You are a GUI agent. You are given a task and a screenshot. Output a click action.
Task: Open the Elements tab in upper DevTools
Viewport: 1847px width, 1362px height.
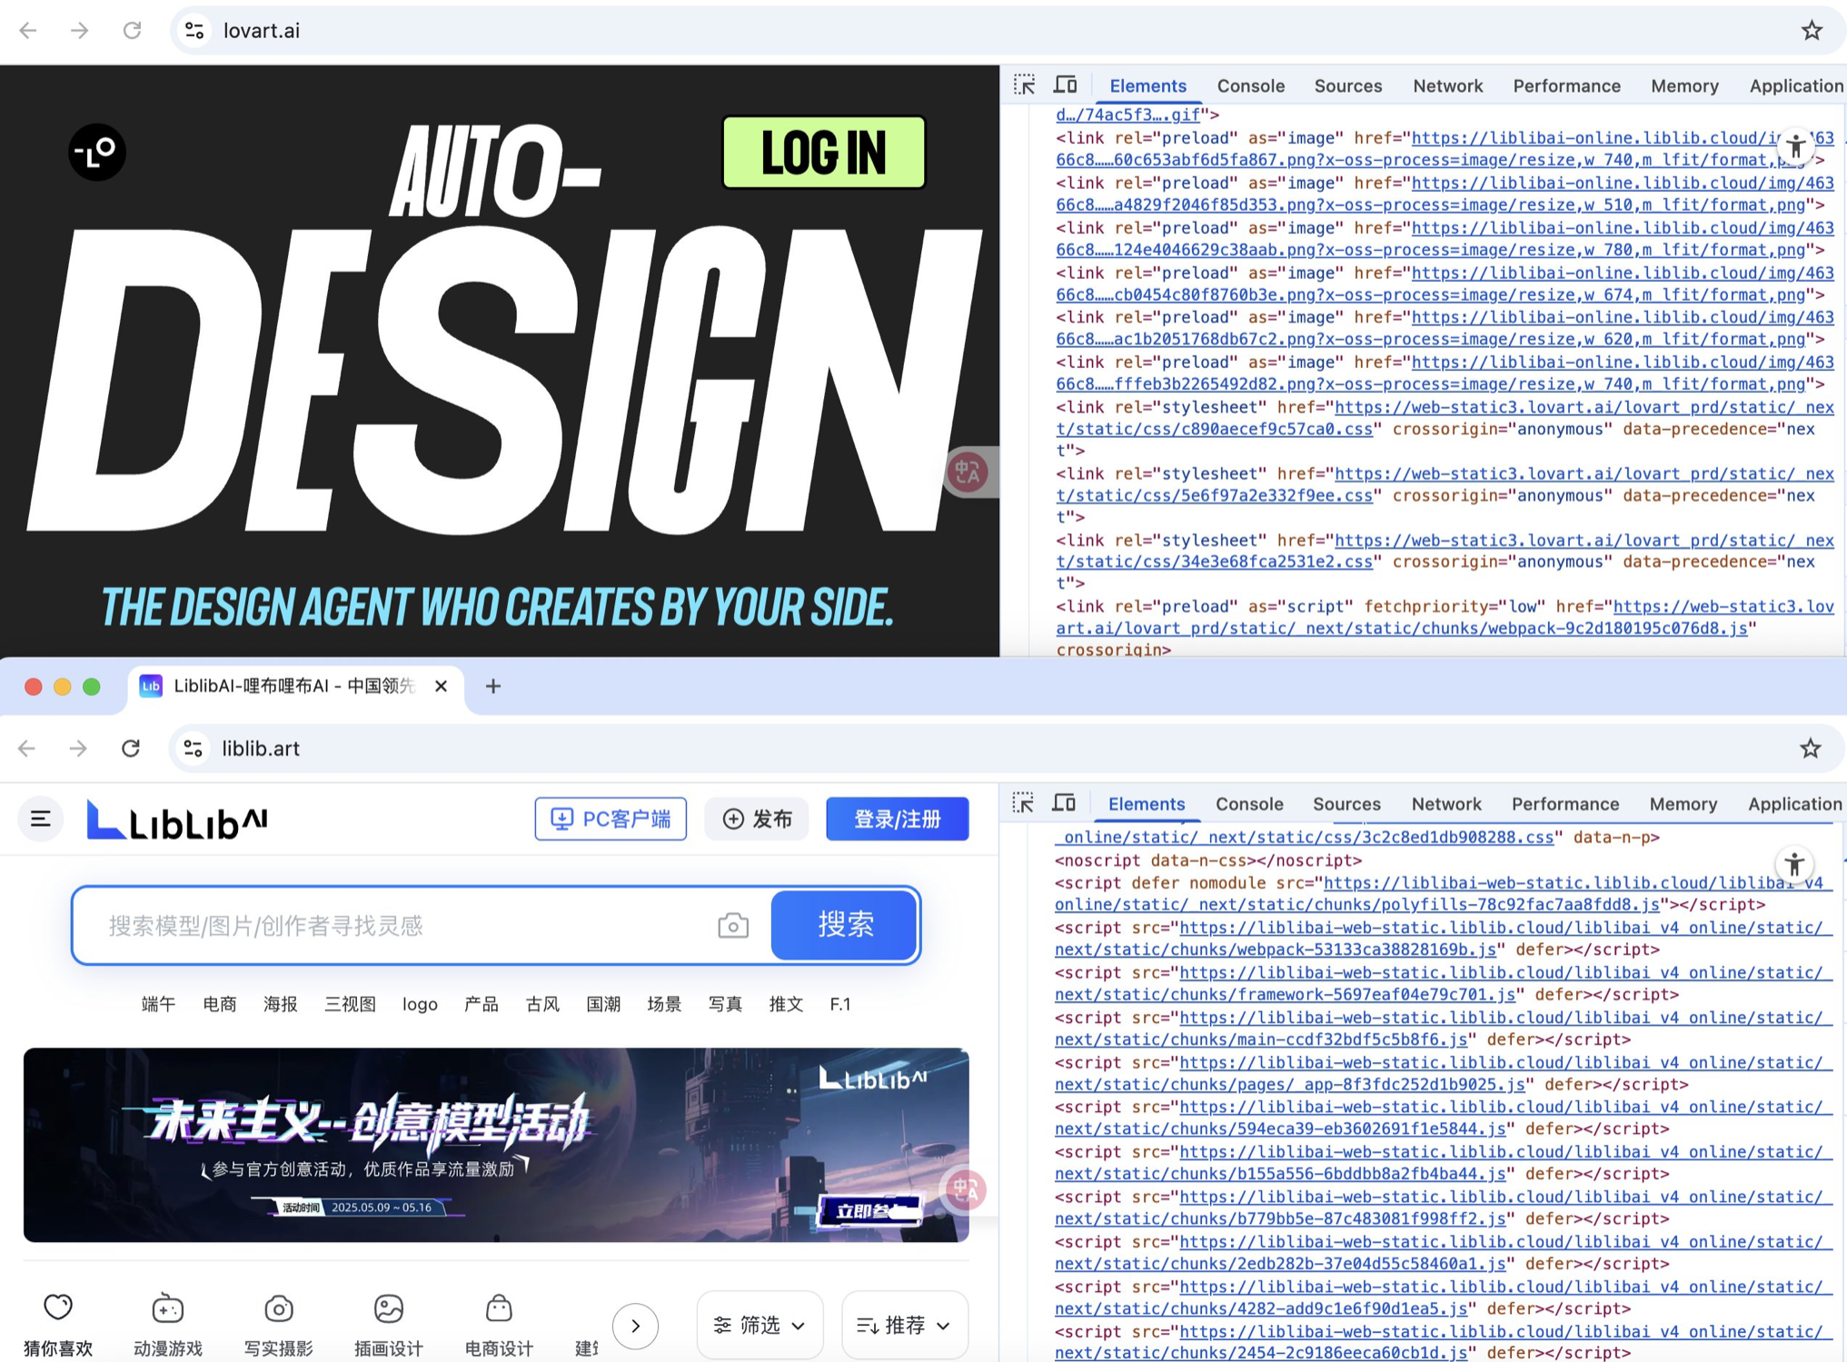tap(1147, 86)
